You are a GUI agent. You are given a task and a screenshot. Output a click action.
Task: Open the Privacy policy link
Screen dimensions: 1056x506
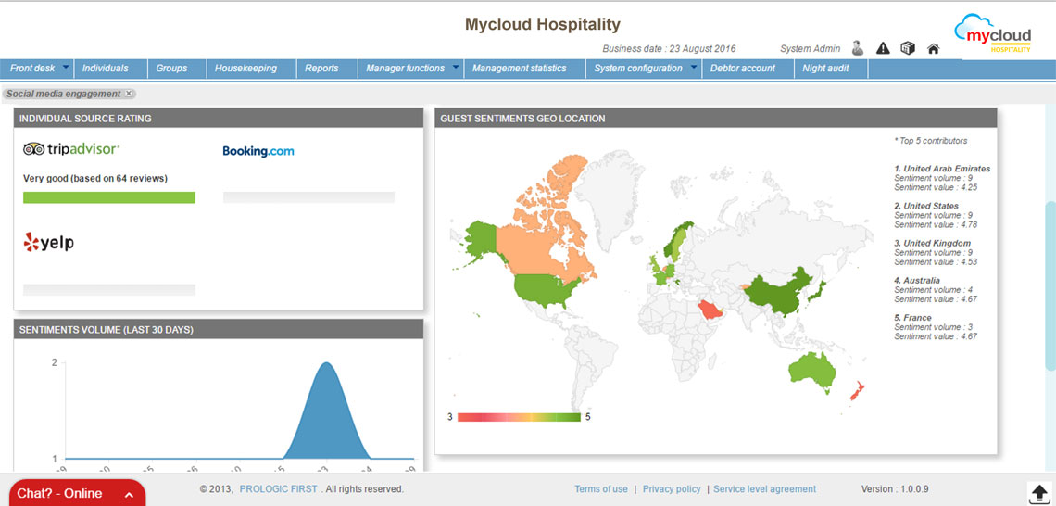672,489
